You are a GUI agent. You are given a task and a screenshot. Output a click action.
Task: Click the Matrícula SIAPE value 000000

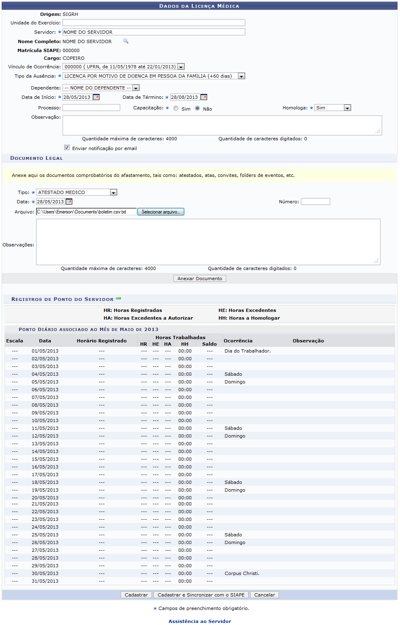pyautogui.click(x=71, y=50)
